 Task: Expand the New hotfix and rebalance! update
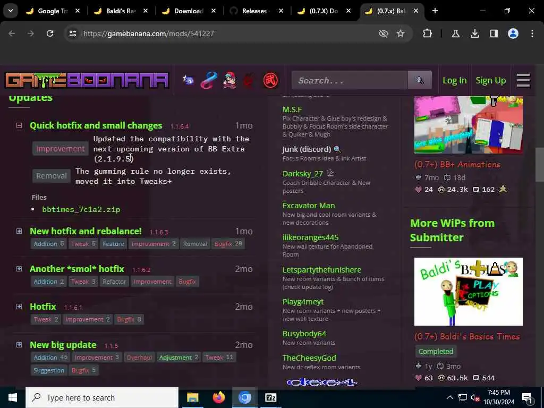19,231
